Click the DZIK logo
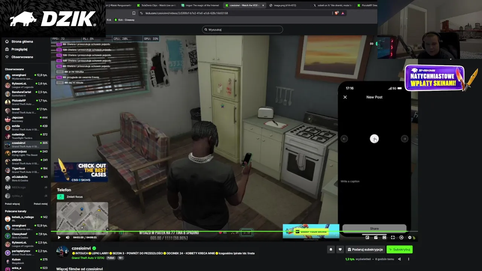The image size is (482, 271). point(53,19)
